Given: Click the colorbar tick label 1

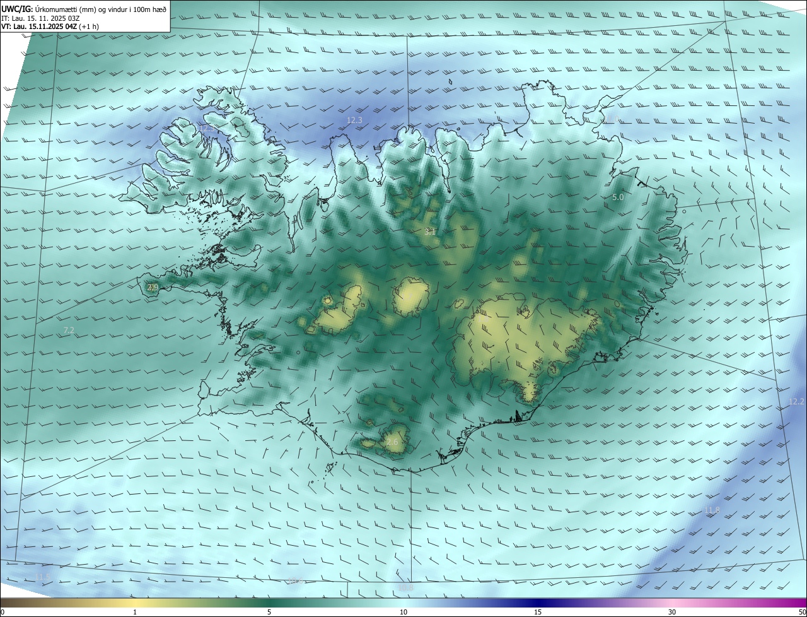Looking at the screenshot, I should pos(135,612).
